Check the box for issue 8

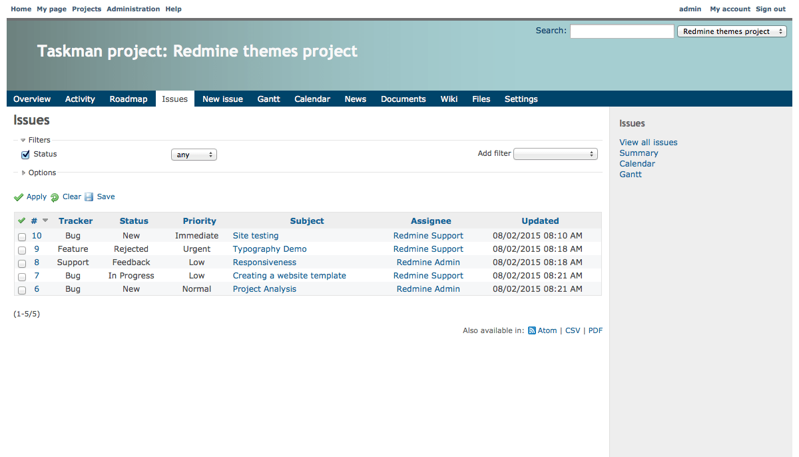click(22, 263)
